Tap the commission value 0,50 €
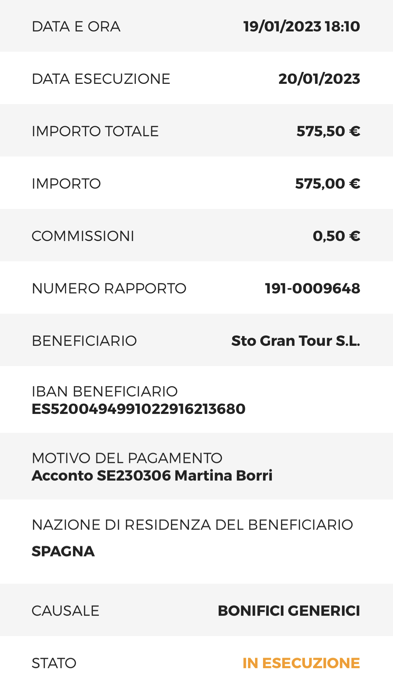Image resolution: width=393 pixels, height=700 pixels. 336,236
